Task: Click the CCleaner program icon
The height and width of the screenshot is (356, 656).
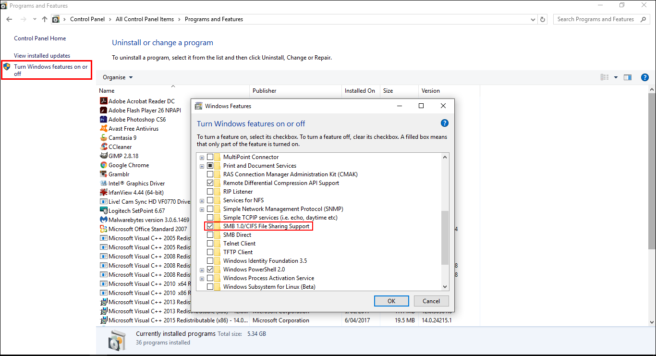Action: [x=103, y=147]
